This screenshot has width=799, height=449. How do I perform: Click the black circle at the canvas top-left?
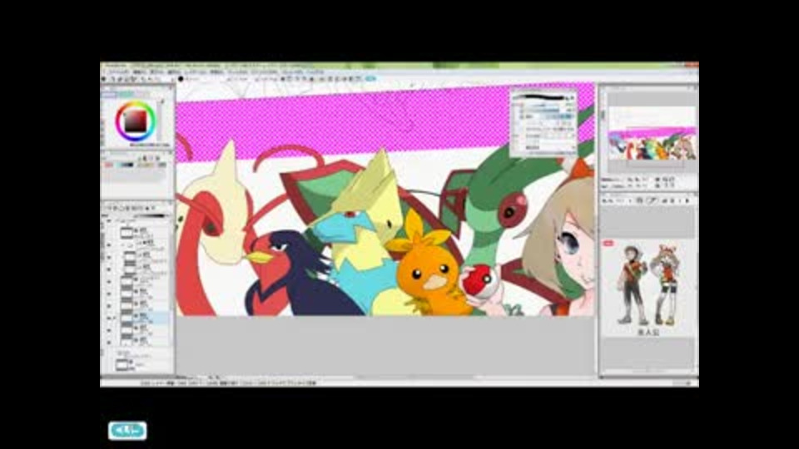pyautogui.click(x=181, y=80)
